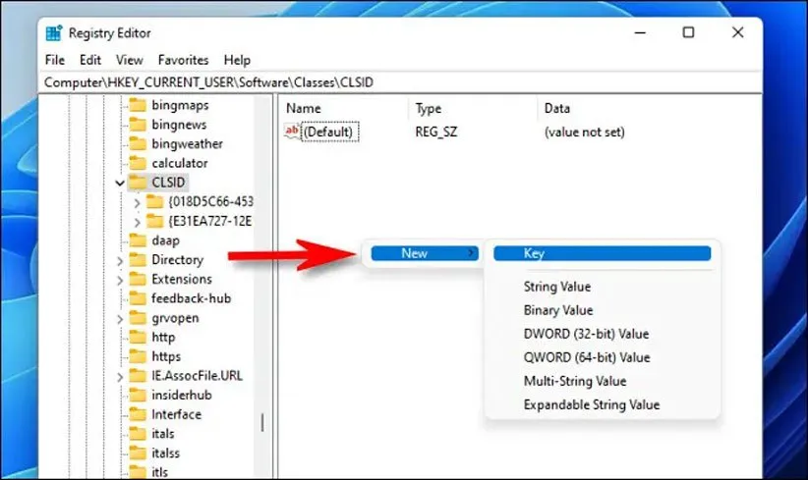
Task: Choose DWORD (32-bit) Value
Action: [586, 334]
